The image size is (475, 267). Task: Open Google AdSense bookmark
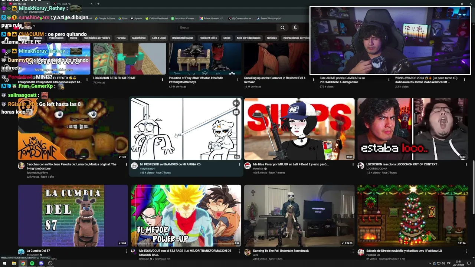(105, 19)
